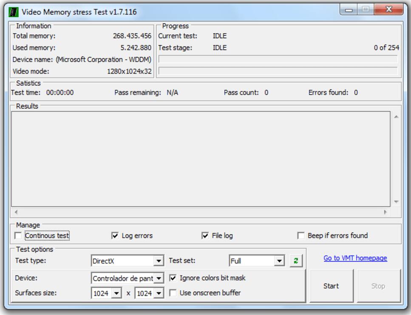
Task: Enable Beep if errors found
Action: tap(301, 236)
